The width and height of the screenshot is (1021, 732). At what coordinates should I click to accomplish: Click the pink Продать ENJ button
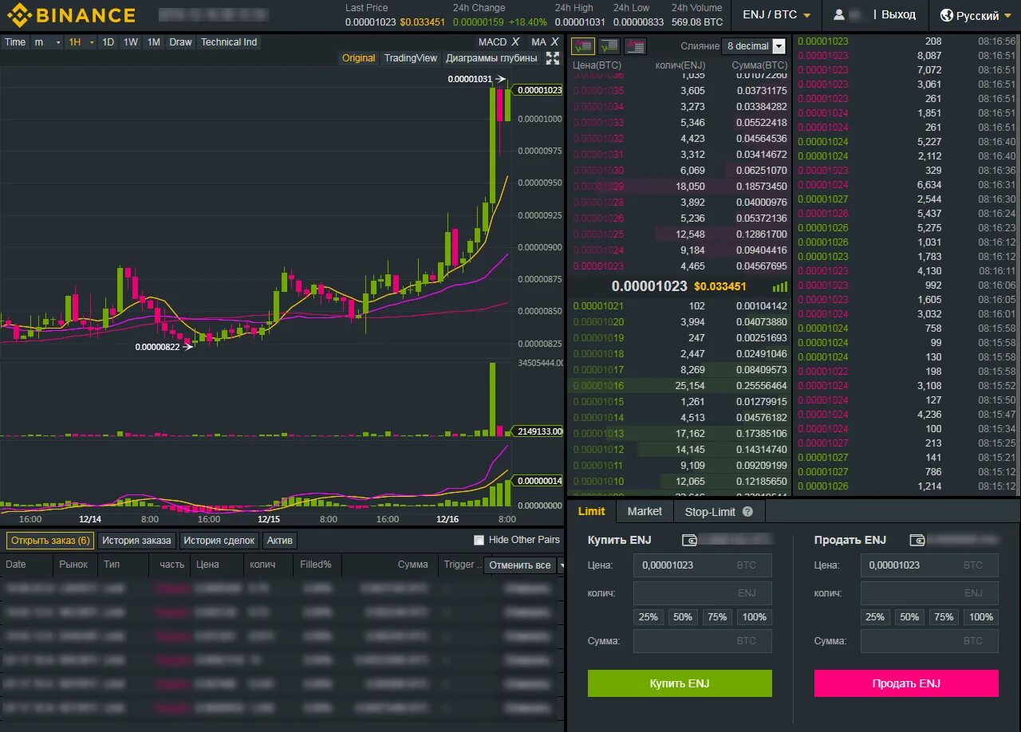click(906, 683)
